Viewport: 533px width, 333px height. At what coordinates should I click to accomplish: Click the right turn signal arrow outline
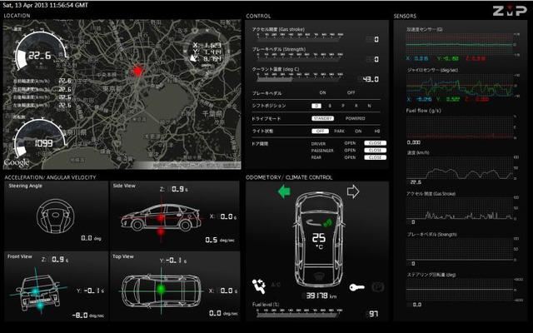tap(353, 191)
